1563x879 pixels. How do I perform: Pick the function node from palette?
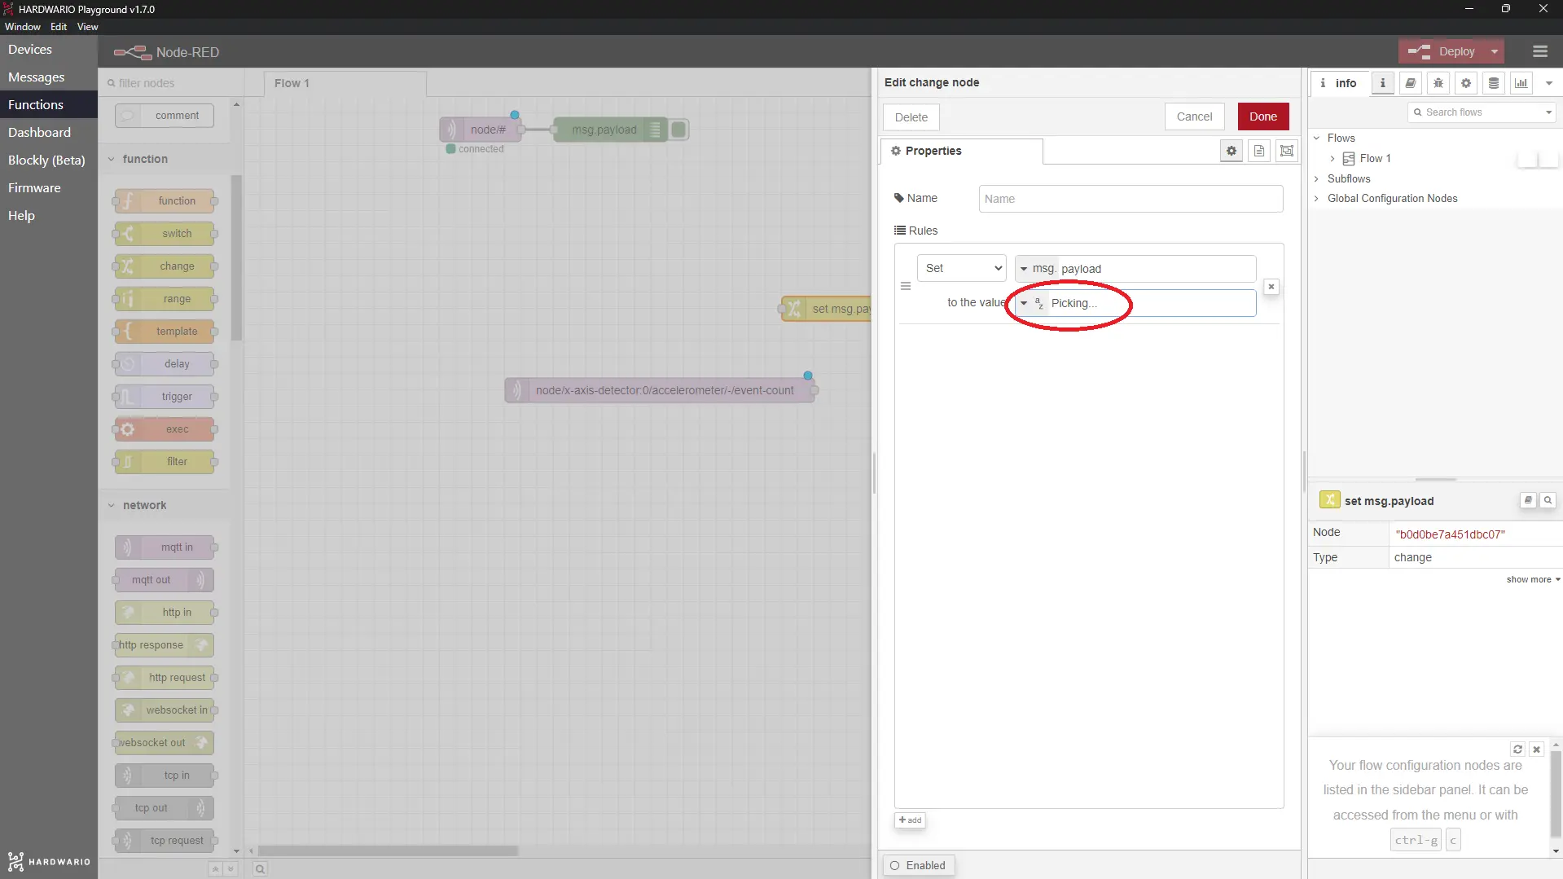point(165,201)
